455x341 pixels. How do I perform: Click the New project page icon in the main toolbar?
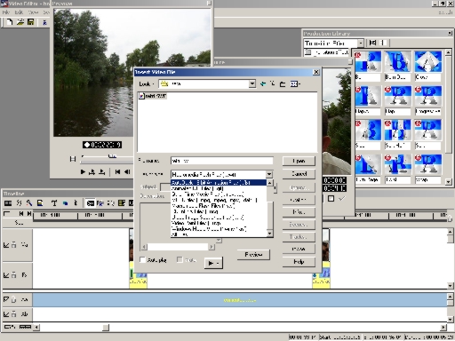coord(10,22)
